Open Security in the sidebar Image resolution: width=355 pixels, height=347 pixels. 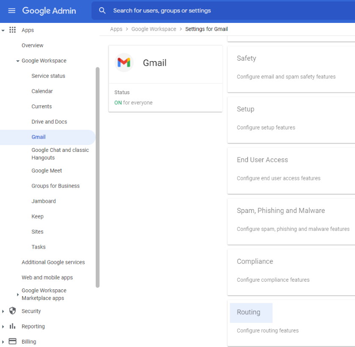click(x=31, y=311)
